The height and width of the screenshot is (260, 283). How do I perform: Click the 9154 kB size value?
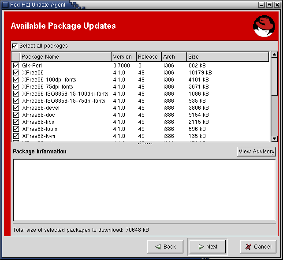[199, 115]
